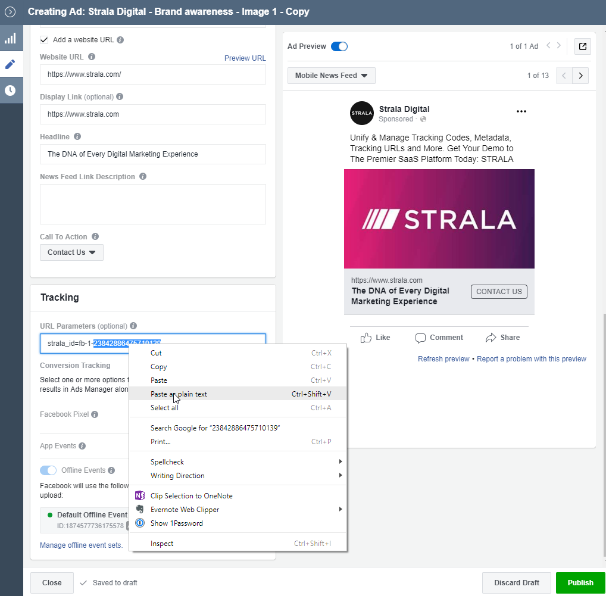Click the Strala Digital page name in preview
Screen dimensions: 606x596
[404, 110]
